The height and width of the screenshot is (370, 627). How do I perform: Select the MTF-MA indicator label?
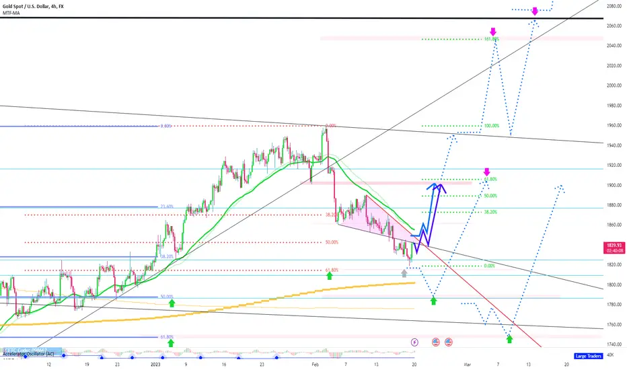(x=11, y=13)
